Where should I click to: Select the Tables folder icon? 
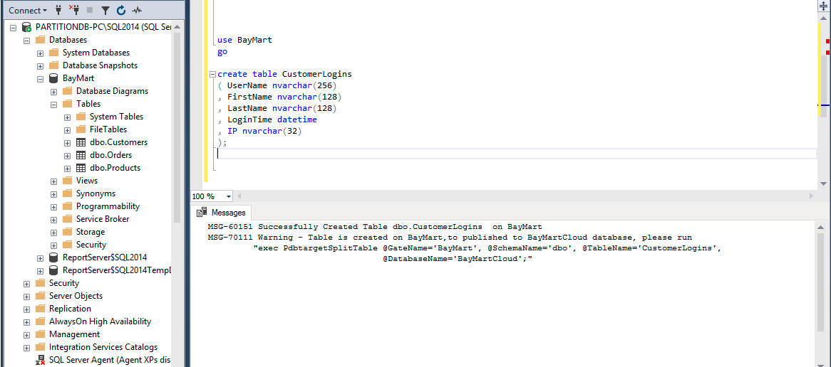(67, 104)
